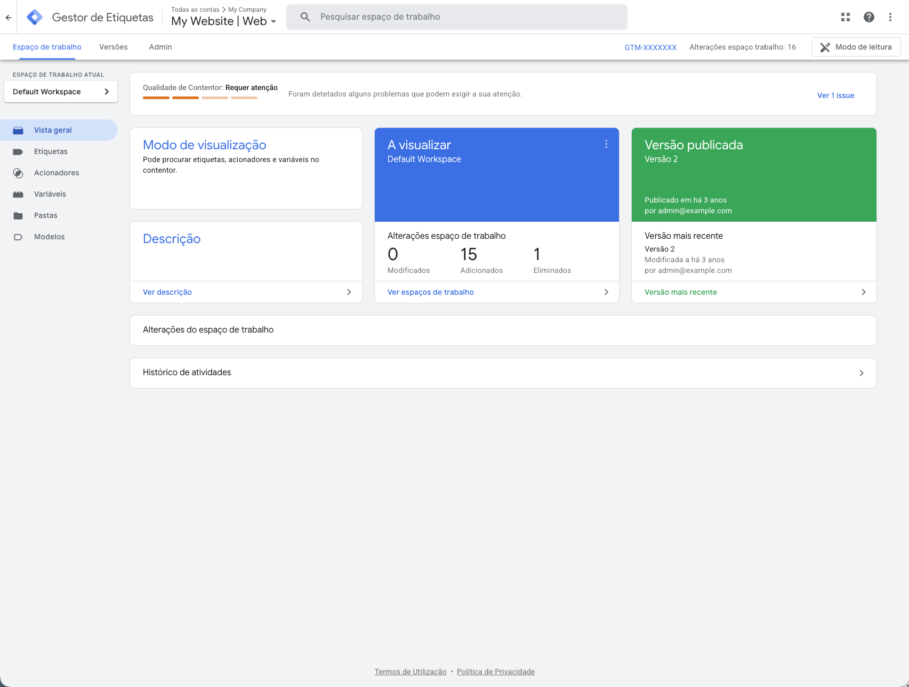Screen dimensions: 909x687
Task: Click the chevron in the Versão mais recente footer
Action: pyautogui.click(x=864, y=292)
